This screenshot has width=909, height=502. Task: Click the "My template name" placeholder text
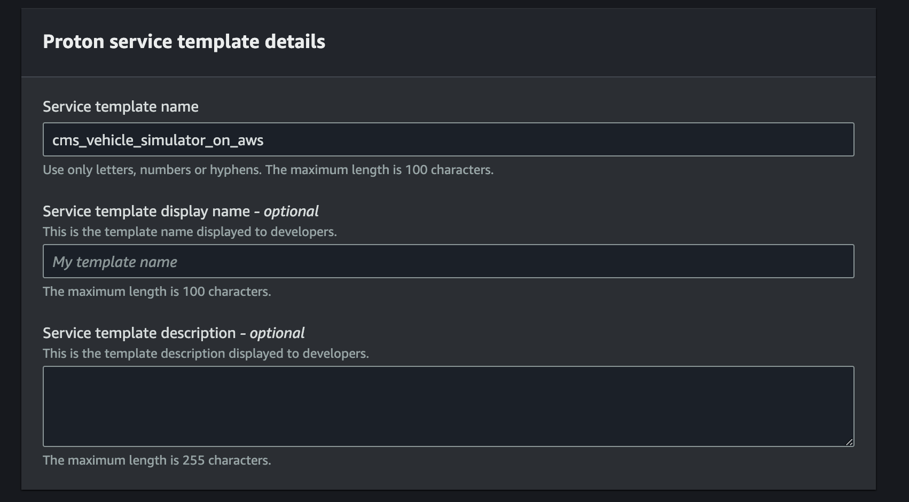click(x=115, y=262)
